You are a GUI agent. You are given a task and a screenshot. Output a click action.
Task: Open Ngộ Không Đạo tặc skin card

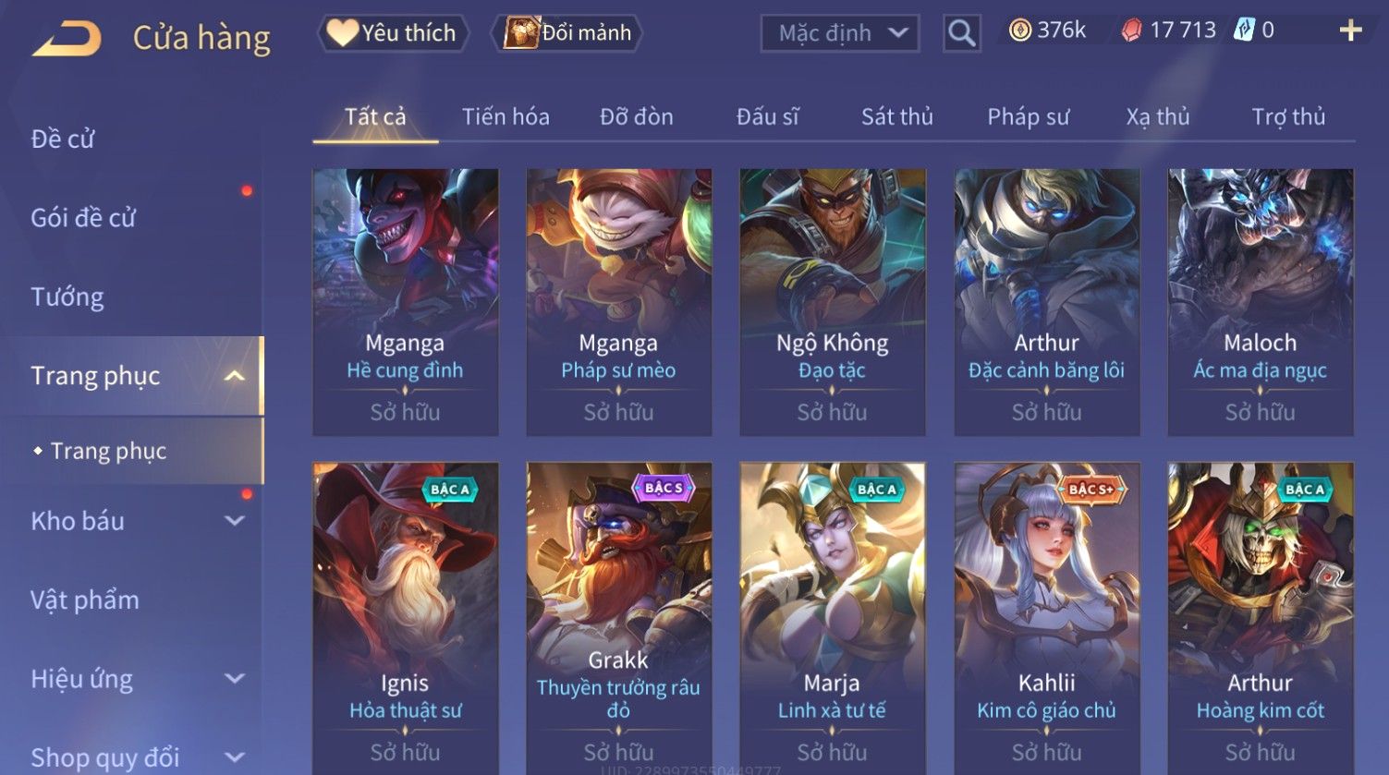832,301
